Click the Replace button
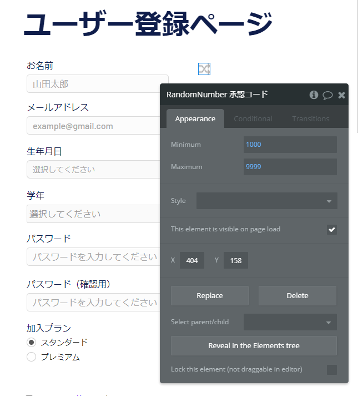The image size is (358, 396). pyautogui.click(x=210, y=295)
